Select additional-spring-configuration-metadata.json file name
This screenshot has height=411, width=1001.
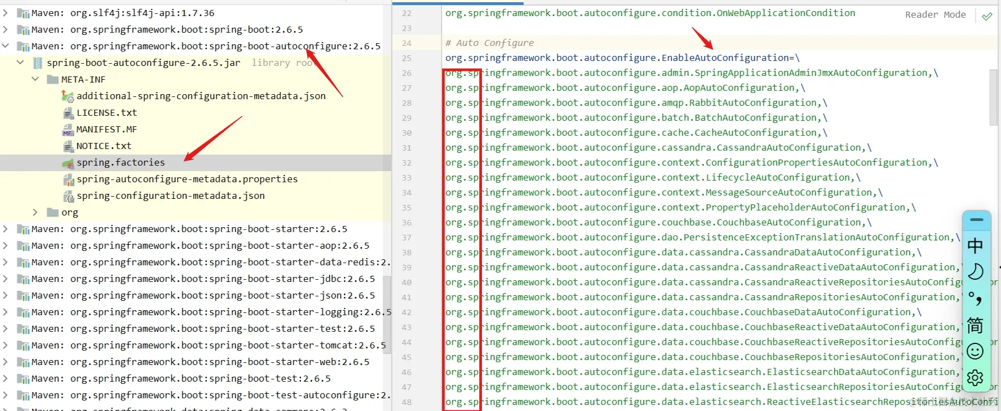click(x=201, y=96)
